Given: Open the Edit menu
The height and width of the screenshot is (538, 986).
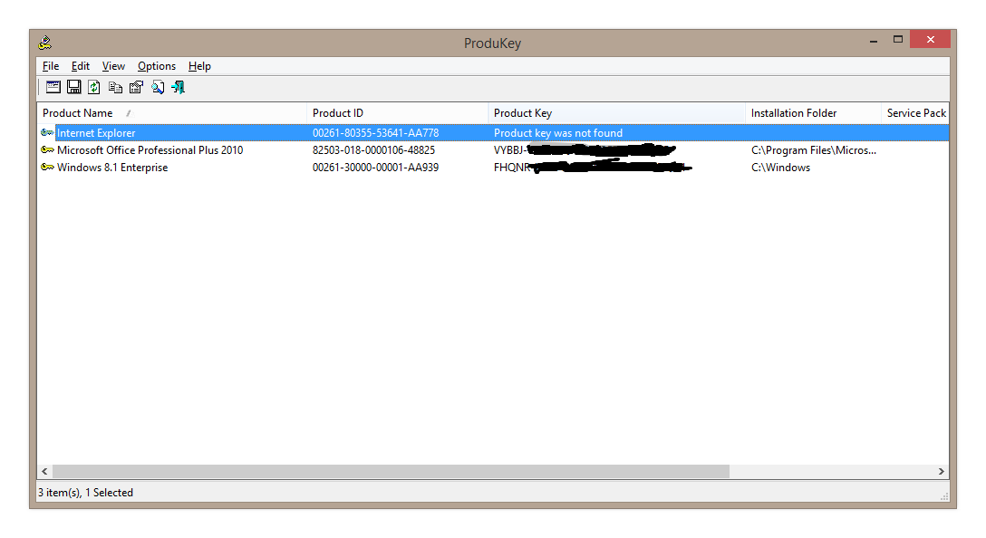Looking at the screenshot, I should pos(80,65).
